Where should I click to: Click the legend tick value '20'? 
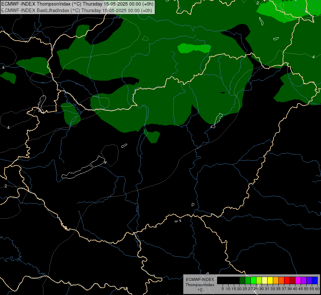(x=240, y=289)
